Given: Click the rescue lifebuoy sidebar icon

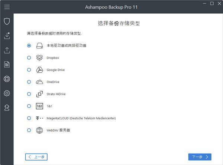Looking at the screenshot, I should click(7, 79).
